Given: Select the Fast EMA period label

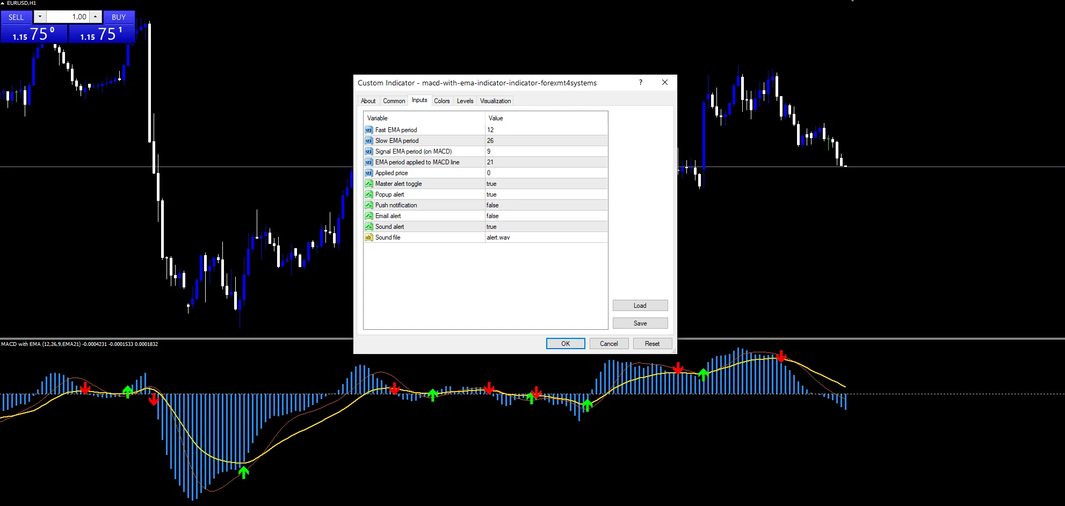Looking at the screenshot, I should point(396,130).
